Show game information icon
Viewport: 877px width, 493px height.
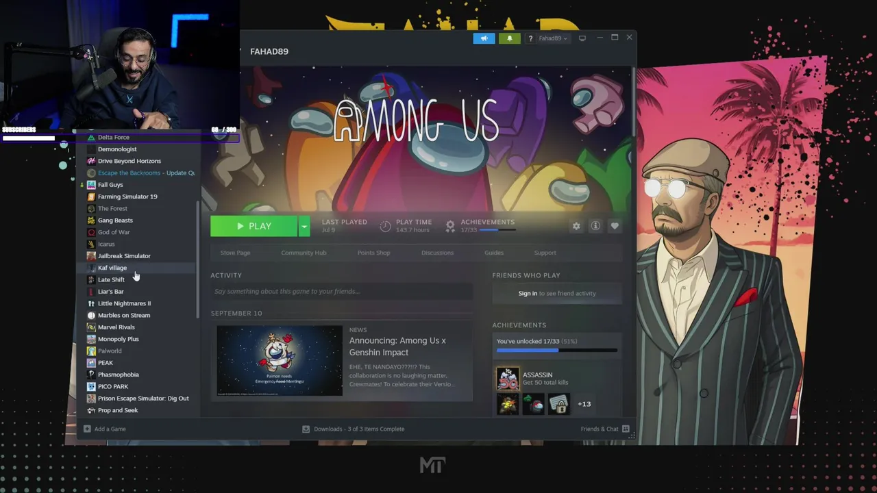click(595, 226)
